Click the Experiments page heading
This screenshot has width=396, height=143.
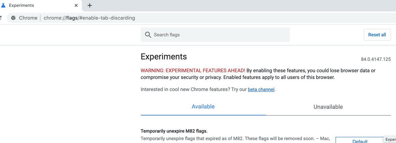[x=164, y=57]
